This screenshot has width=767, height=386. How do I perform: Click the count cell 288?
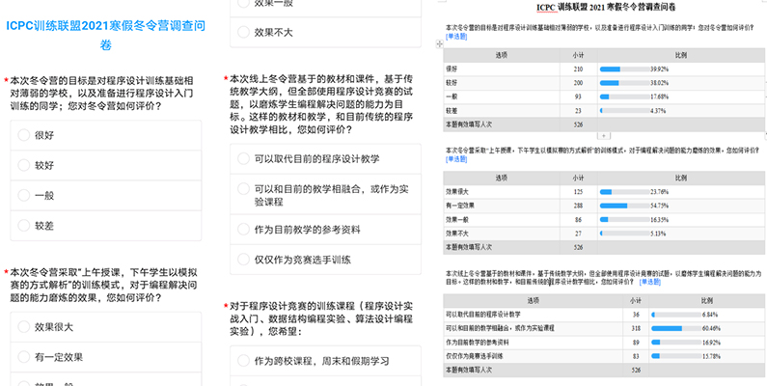click(578, 206)
